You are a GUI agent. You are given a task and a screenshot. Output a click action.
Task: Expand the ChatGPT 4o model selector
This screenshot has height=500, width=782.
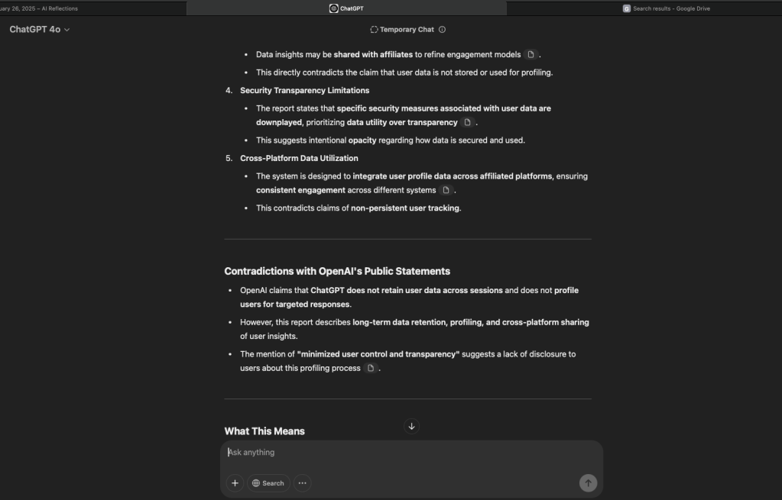[40, 30]
